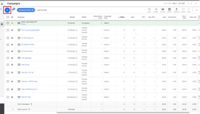Check the HTTGP Image Ad row checkbox
Screen dimensions: 200x114
click(x=8, y=38)
